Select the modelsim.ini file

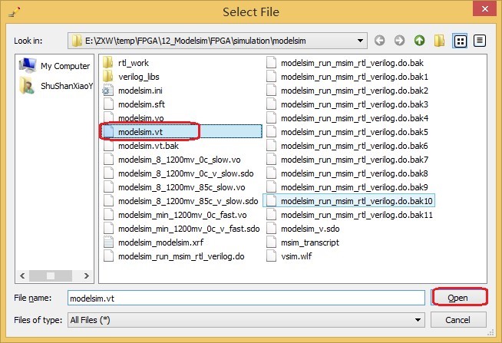click(x=140, y=90)
